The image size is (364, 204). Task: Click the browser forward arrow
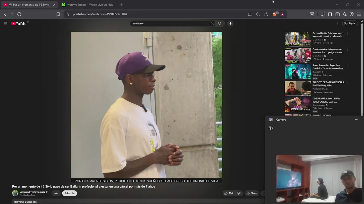pos(12,14)
